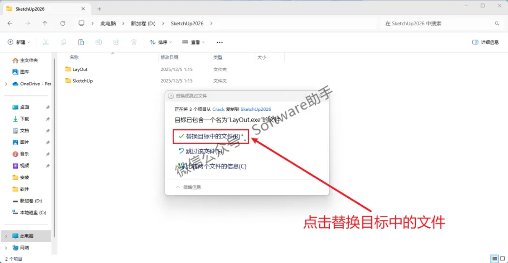
Task: Open 下载 in sidebar
Action: click(x=21, y=119)
